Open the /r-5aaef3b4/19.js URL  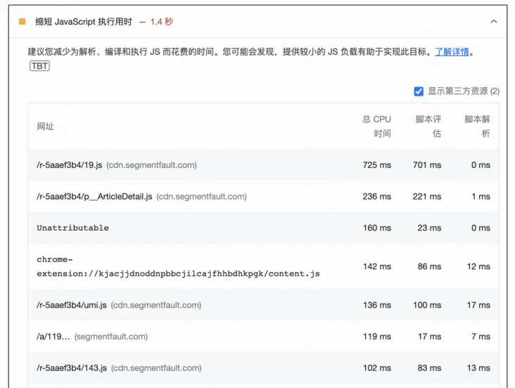point(70,165)
